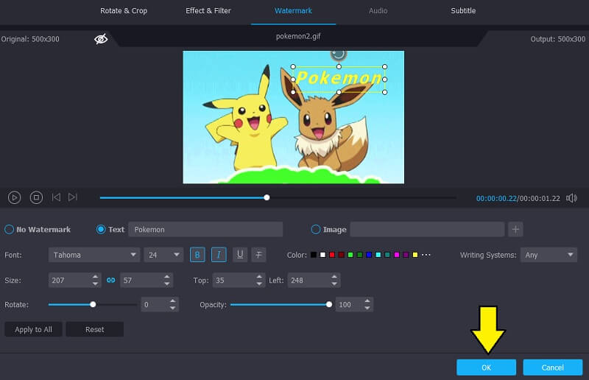
Task: Apply Strikethrough text style
Action: [258, 255]
